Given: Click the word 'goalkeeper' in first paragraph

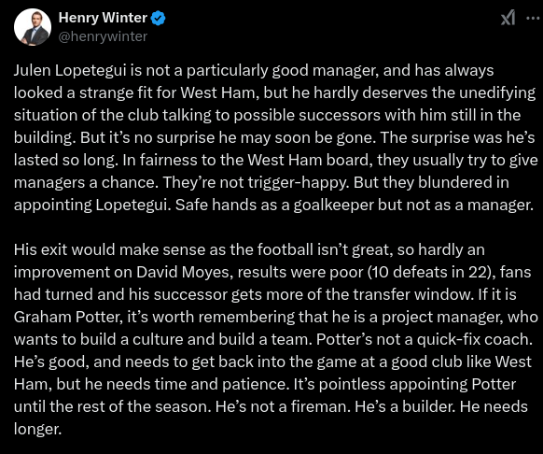Looking at the screenshot, I should click(334, 205).
